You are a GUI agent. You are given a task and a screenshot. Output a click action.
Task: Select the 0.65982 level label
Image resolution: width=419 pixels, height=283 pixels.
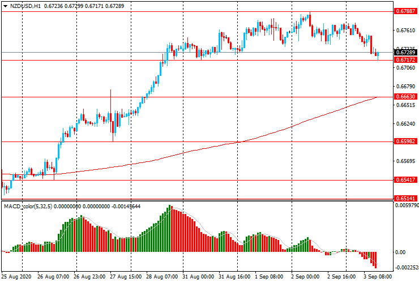(x=405, y=141)
